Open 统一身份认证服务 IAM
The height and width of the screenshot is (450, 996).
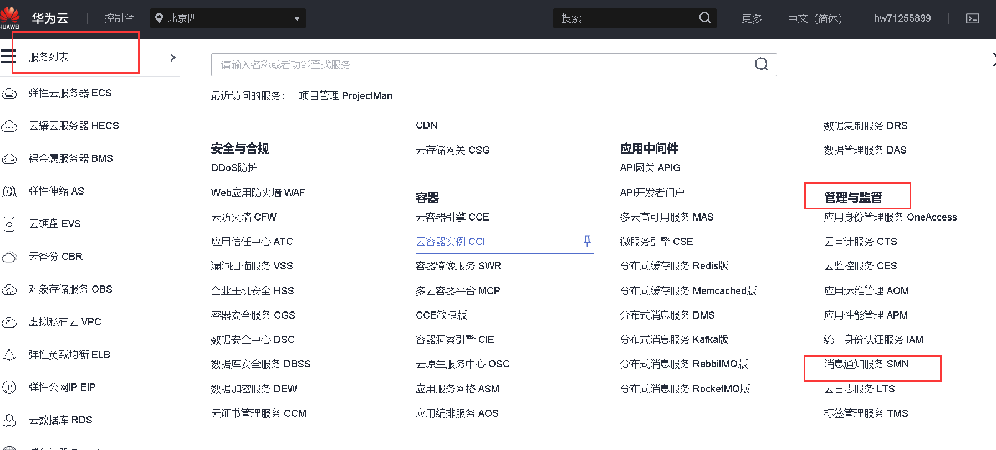pyautogui.click(x=874, y=340)
